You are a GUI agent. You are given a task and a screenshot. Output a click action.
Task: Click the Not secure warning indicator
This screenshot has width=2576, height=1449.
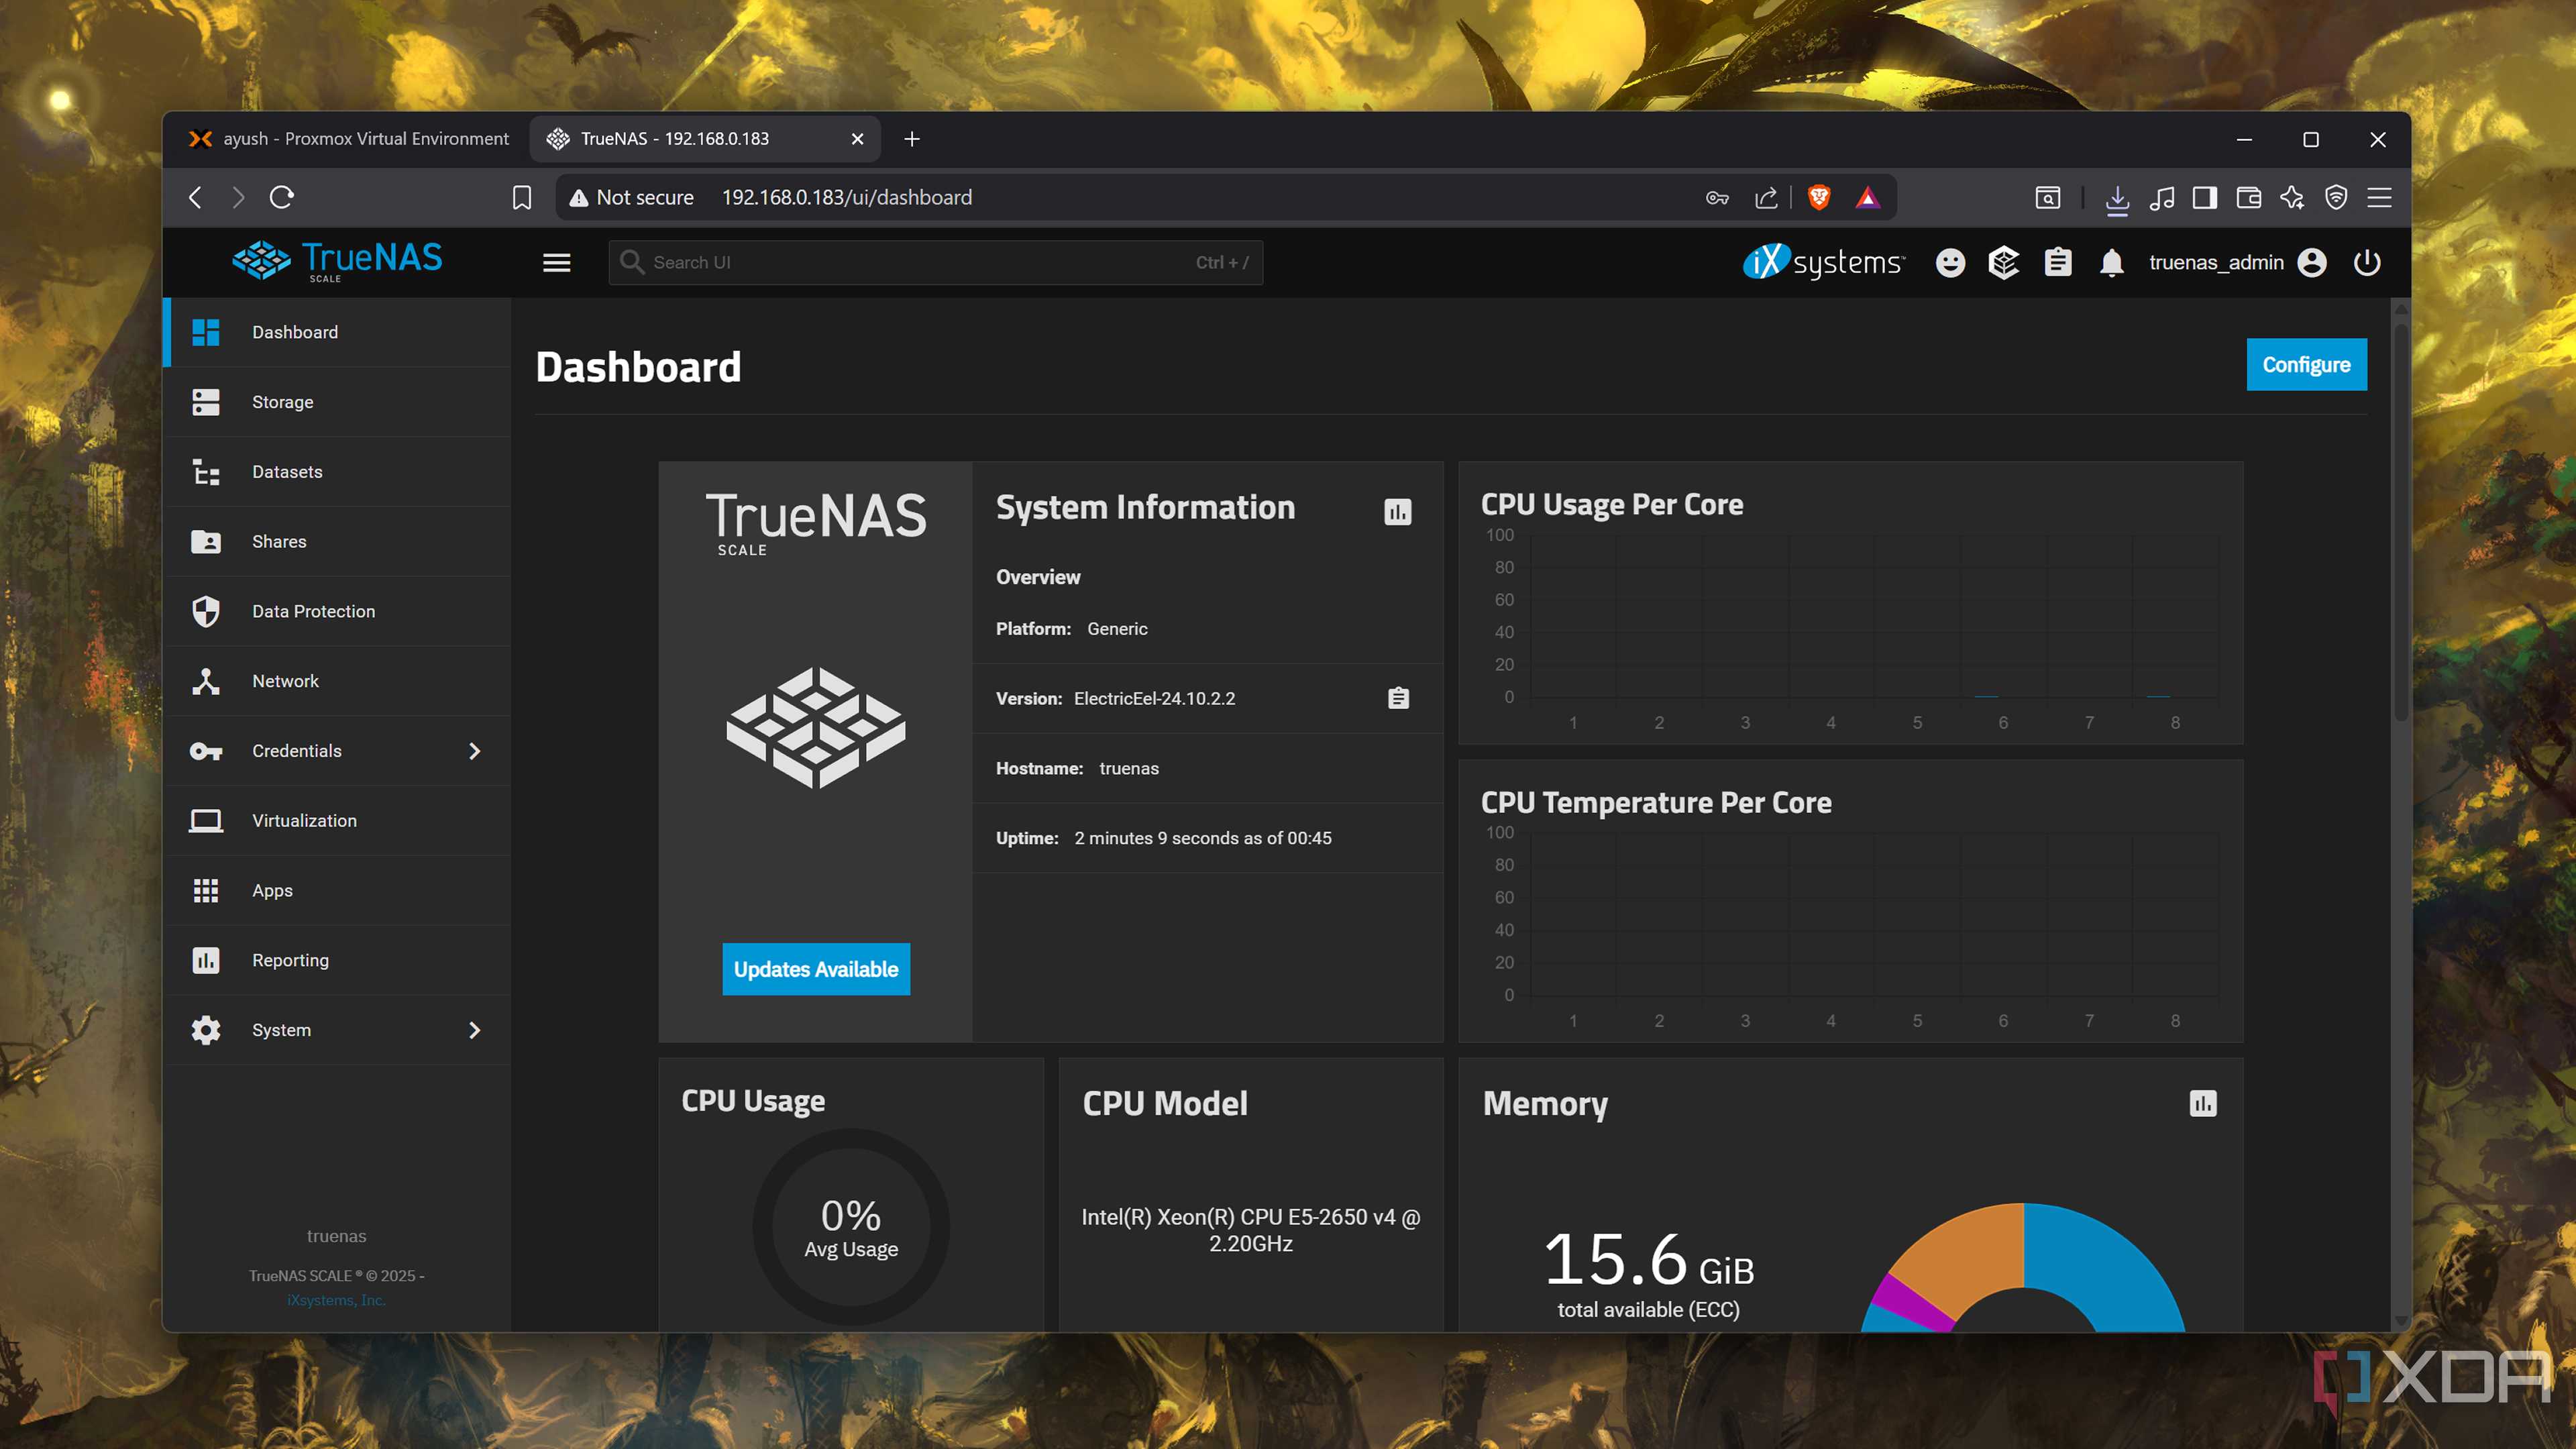point(631,197)
